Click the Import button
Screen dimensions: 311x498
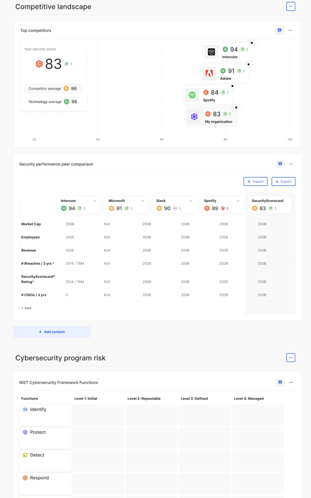point(256,182)
